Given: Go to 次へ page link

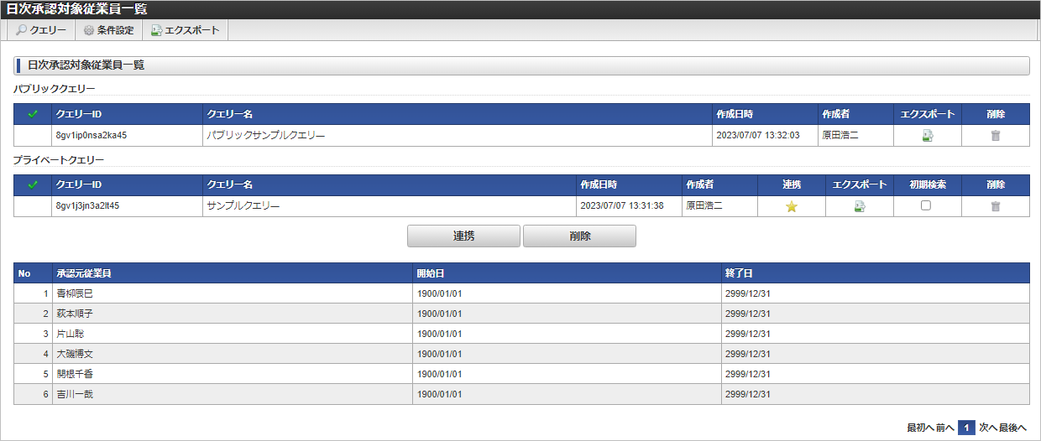Looking at the screenshot, I should 987,428.
